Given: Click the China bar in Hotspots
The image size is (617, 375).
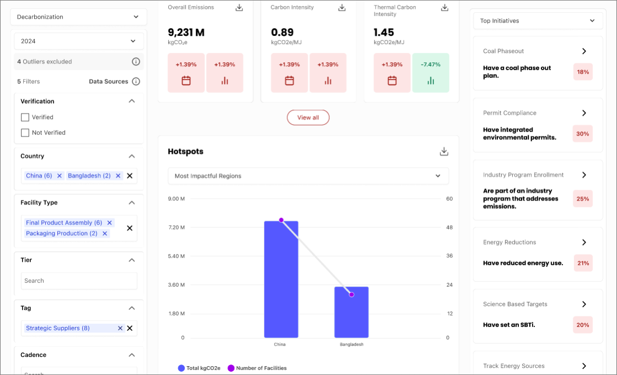Looking at the screenshot, I should 281,280.
